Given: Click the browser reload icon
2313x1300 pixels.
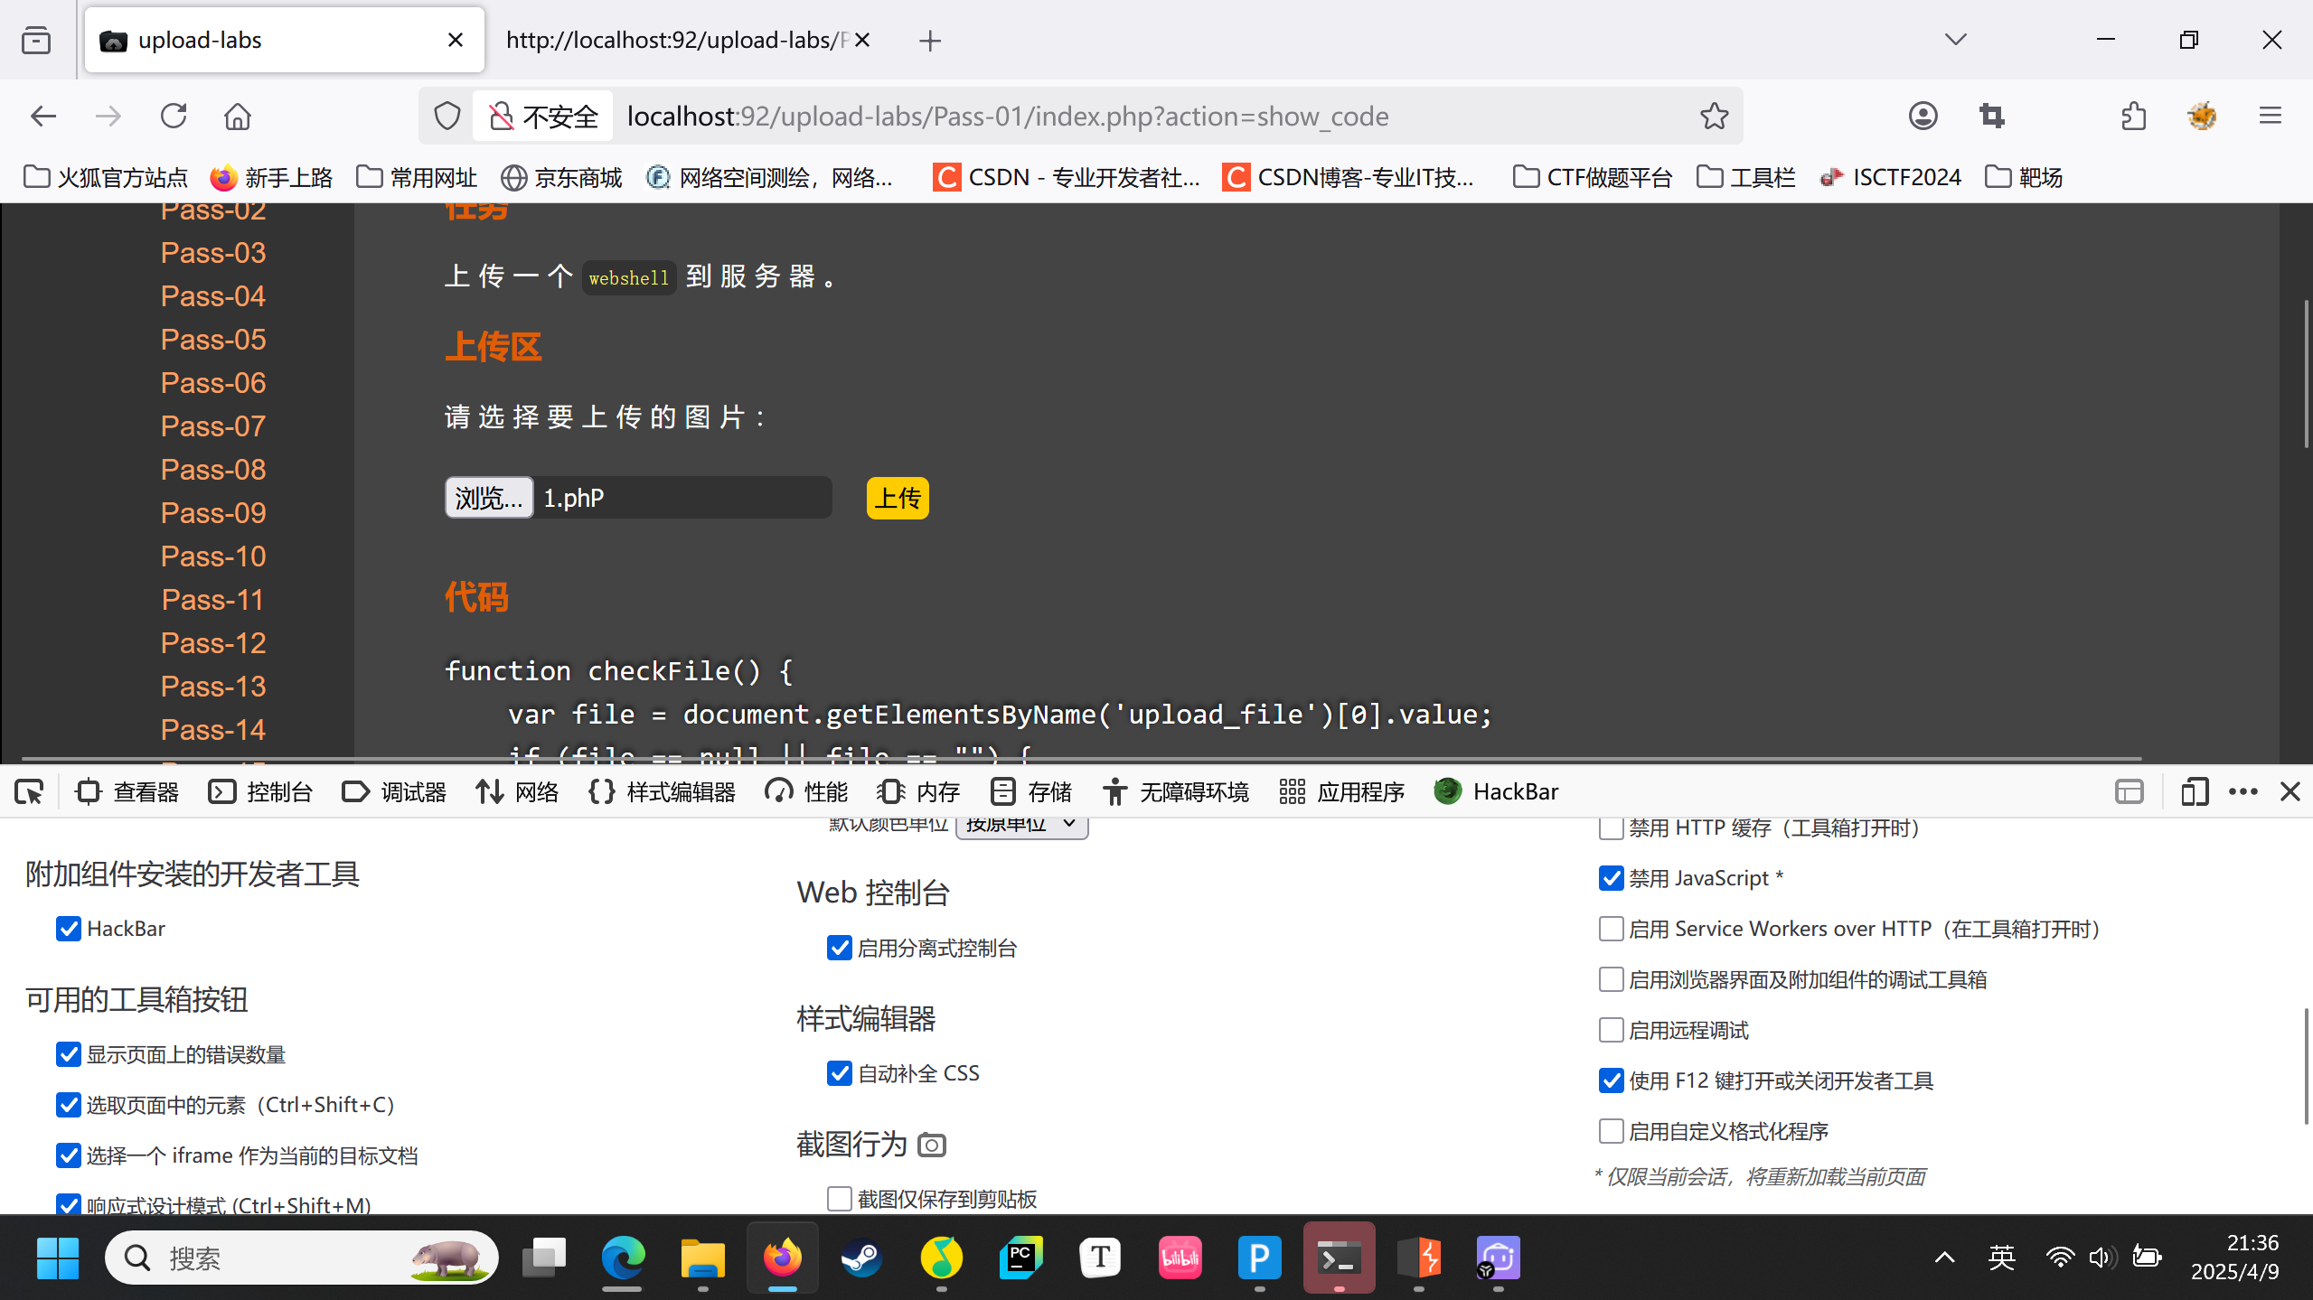Looking at the screenshot, I should tap(173, 116).
